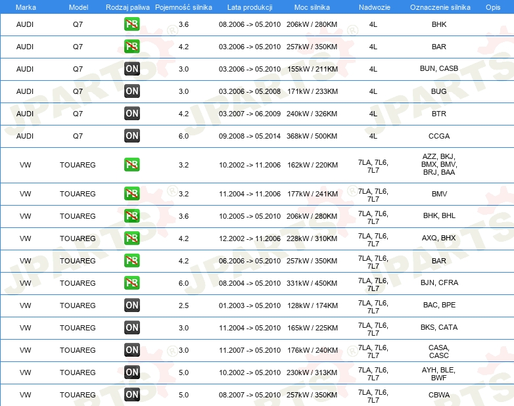Click the Pojemność silnika column header
This screenshot has width=514, height=406.
pyautogui.click(x=183, y=7)
